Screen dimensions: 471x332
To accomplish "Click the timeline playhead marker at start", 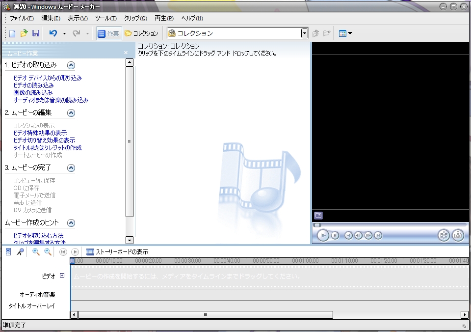I will (x=72, y=261).
